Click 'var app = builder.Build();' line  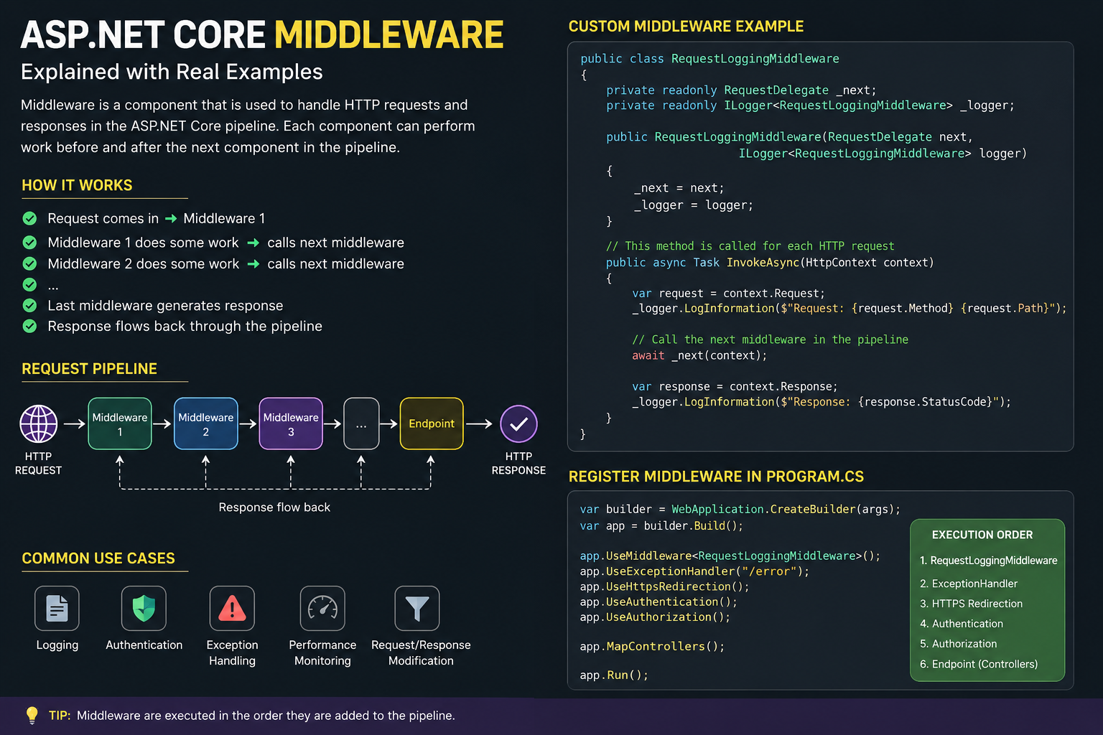[x=661, y=526]
